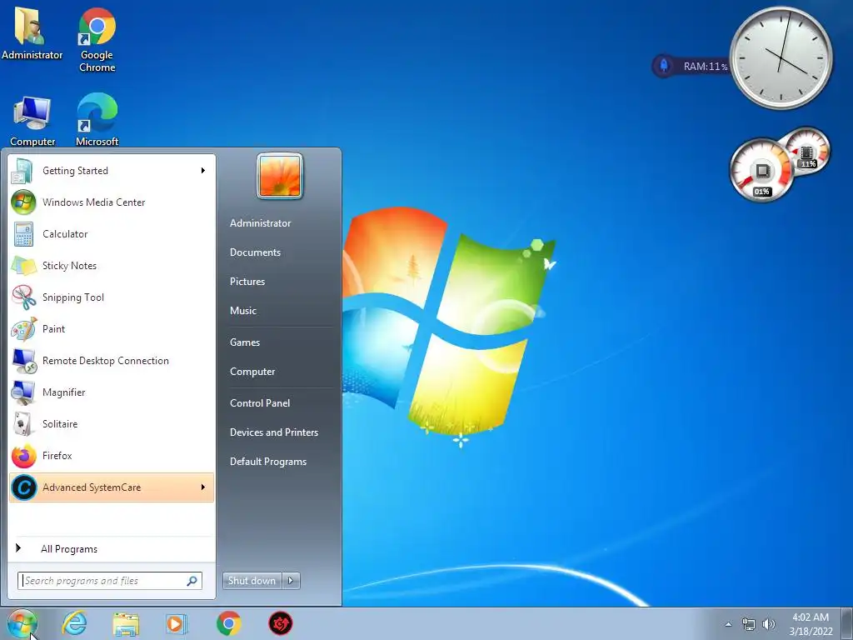Open the Getting Started icon
The image size is (853, 640).
(x=22, y=171)
